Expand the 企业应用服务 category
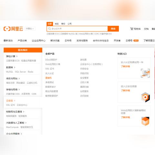Viewport: 155px width, 155px height. coord(14,134)
